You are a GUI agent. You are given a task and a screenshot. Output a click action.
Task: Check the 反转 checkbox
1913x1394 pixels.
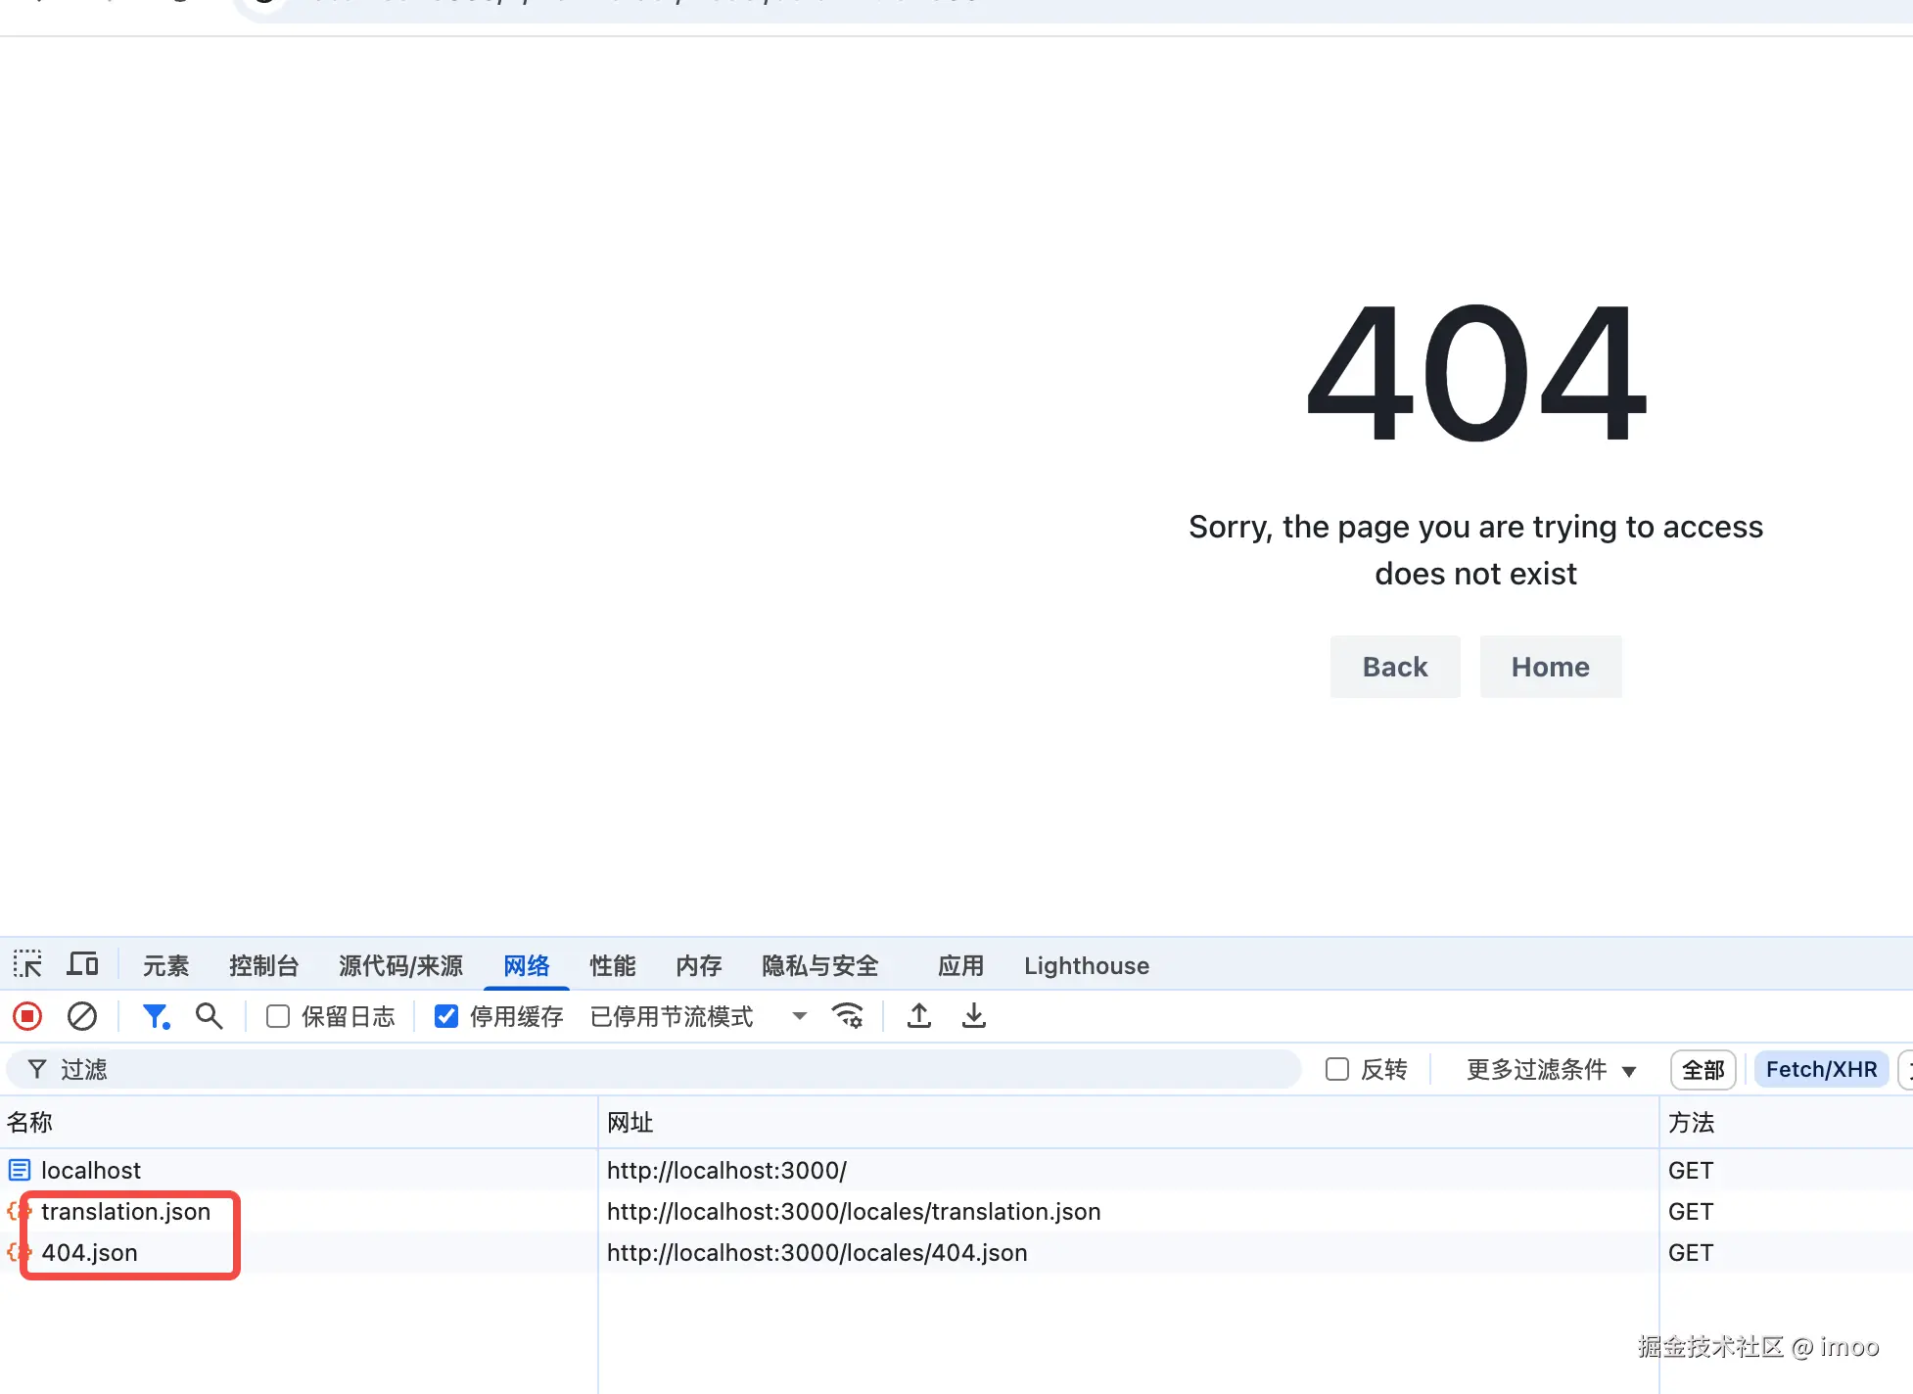point(1336,1069)
